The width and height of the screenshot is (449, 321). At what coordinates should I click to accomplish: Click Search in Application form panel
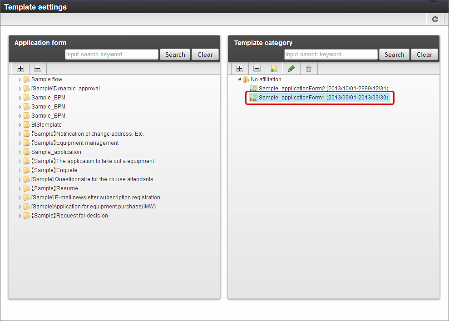[x=175, y=54]
